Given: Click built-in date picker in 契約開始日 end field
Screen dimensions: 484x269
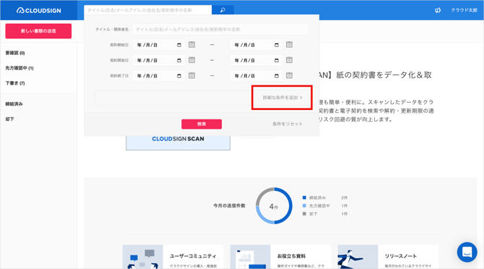Looking at the screenshot, I should (x=277, y=61).
